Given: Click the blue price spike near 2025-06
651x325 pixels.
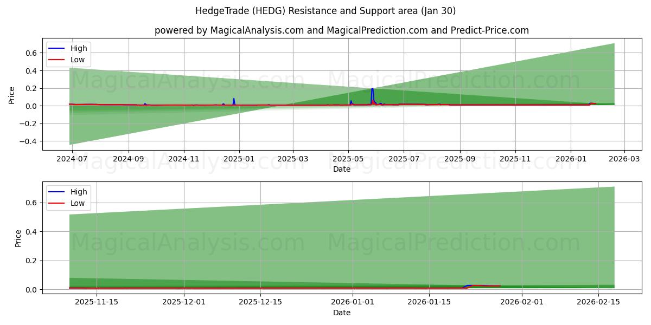Looking at the screenshot, I should click(x=372, y=92).
